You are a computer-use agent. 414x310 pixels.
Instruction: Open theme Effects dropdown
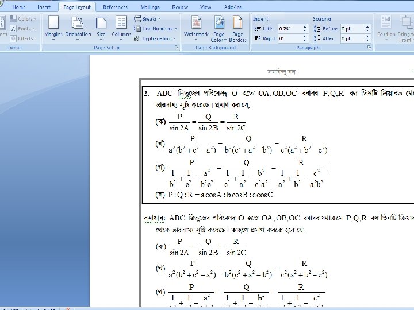point(23,38)
